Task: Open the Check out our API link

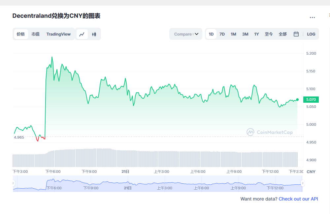Action: coord(298,199)
